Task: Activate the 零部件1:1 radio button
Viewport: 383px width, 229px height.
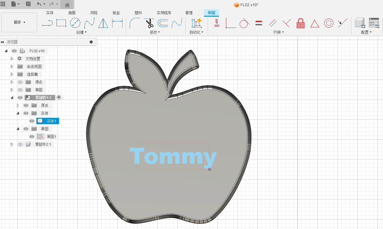Action: 59,98
